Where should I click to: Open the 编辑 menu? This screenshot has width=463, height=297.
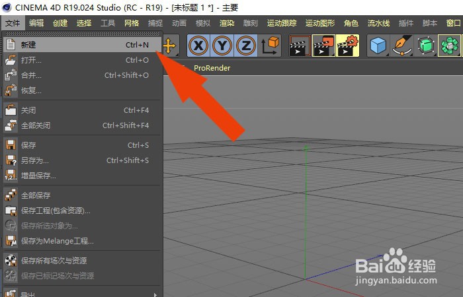point(36,23)
